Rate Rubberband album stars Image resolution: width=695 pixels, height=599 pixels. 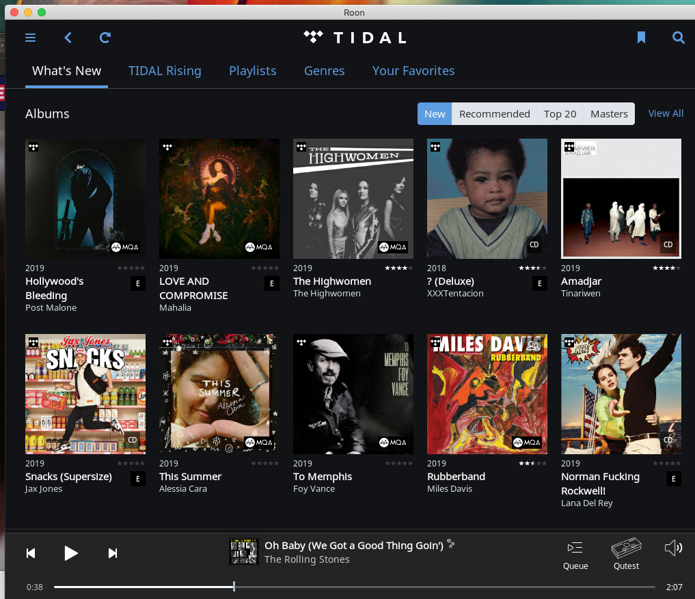click(x=533, y=464)
